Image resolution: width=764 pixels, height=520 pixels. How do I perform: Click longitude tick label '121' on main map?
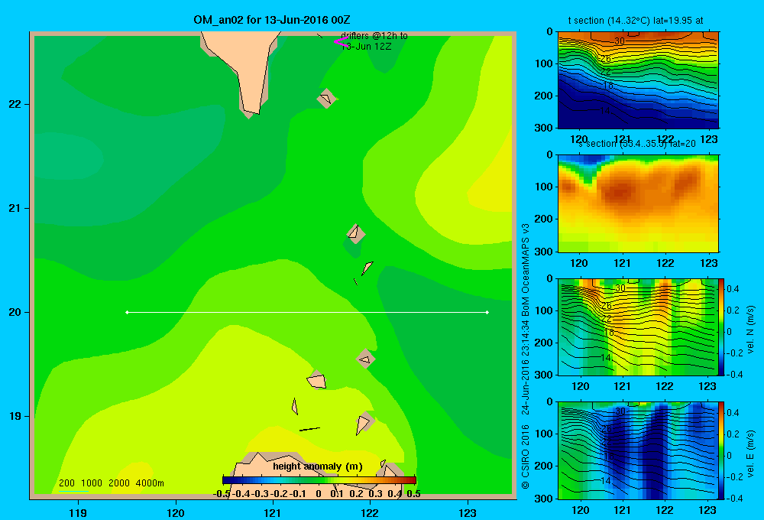click(273, 512)
